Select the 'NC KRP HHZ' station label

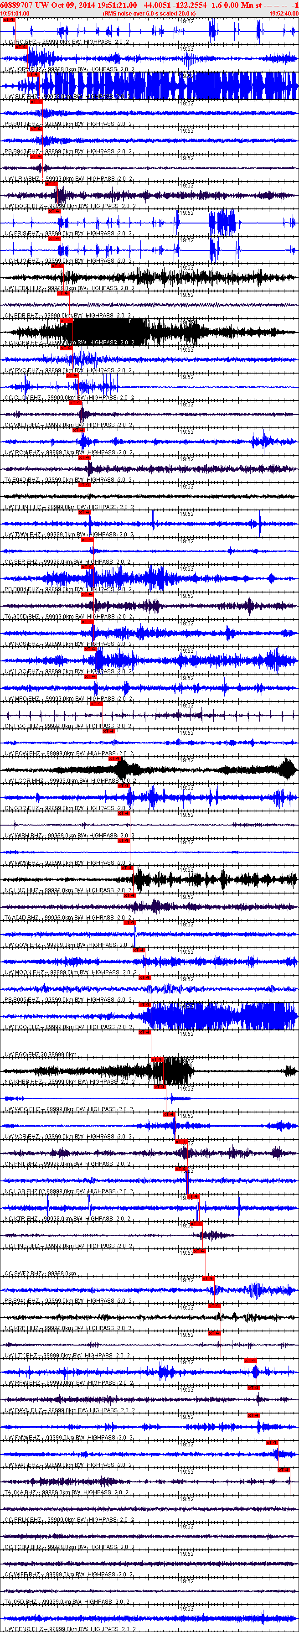coord(22,1327)
